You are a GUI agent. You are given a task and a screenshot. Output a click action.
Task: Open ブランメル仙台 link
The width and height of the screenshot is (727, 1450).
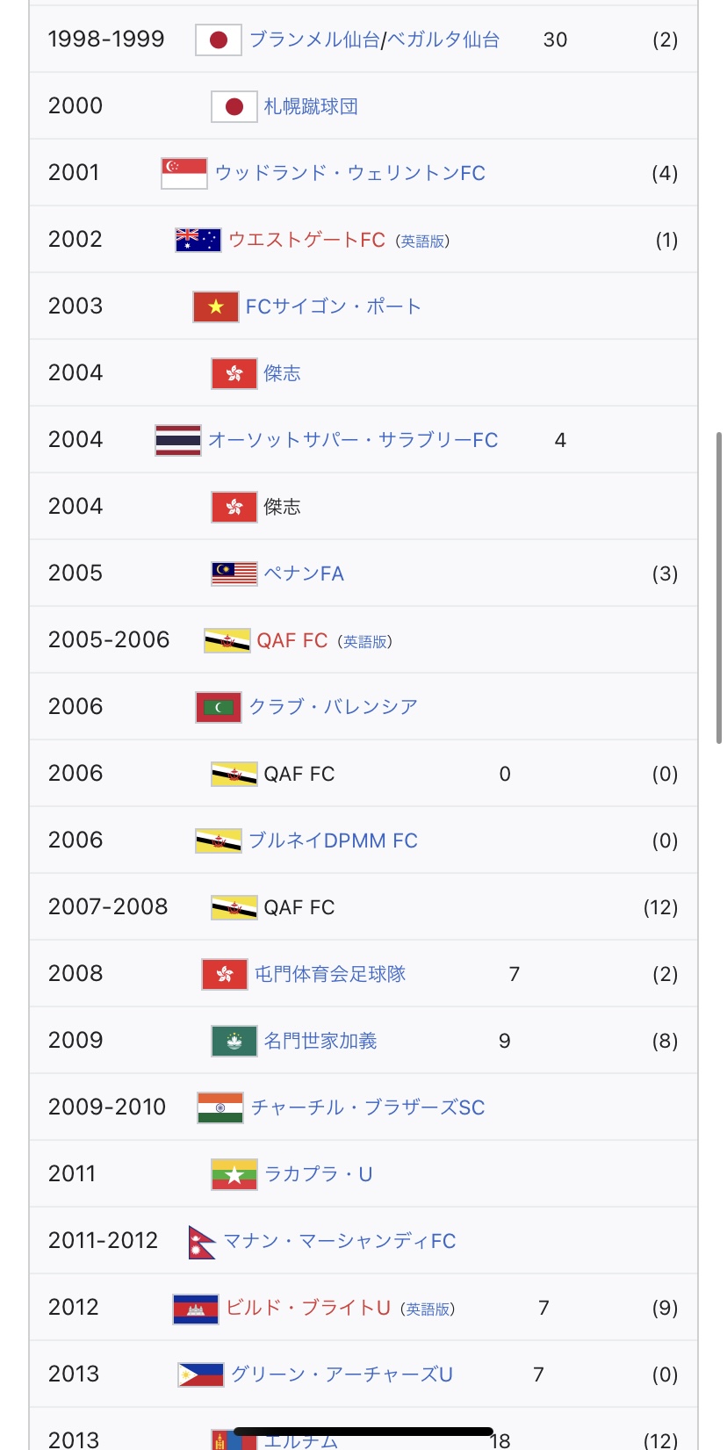[314, 40]
